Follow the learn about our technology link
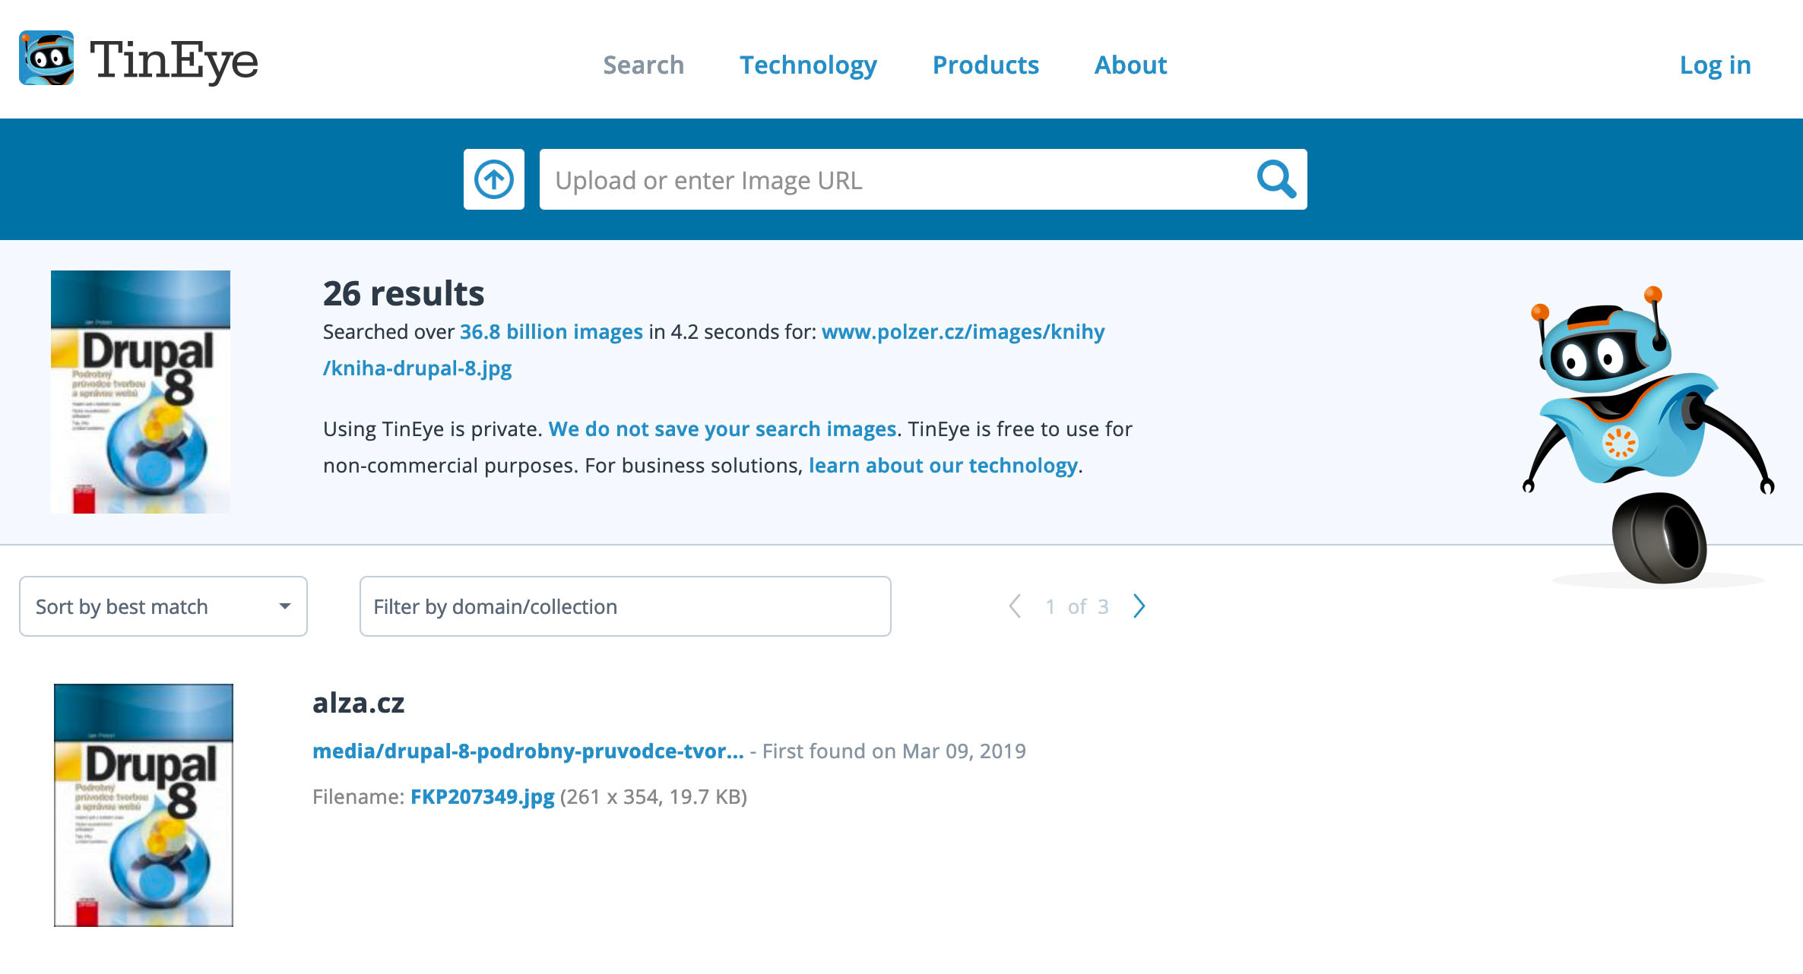This screenshot has width=1803, height=974. click(943, 466)
